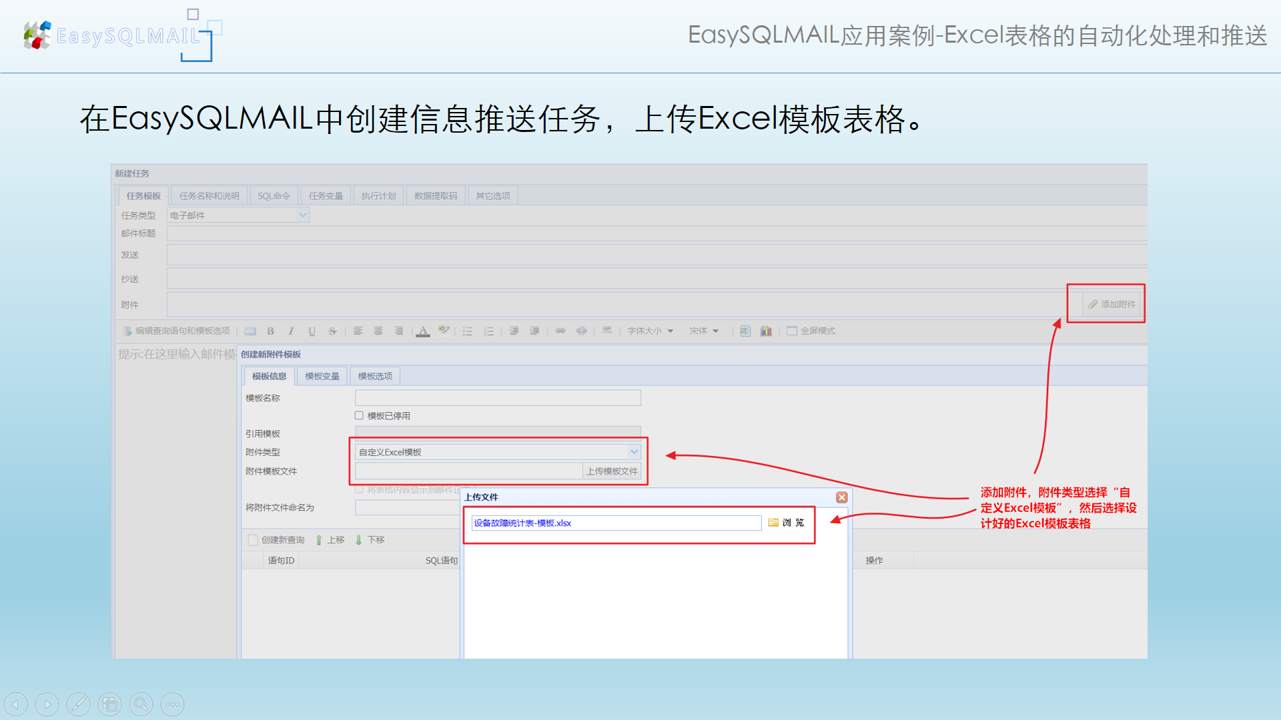This screenshot has height=720, width=1281.
Task: Check the 模板已停用 checkbox
Action: click(359, 415)
